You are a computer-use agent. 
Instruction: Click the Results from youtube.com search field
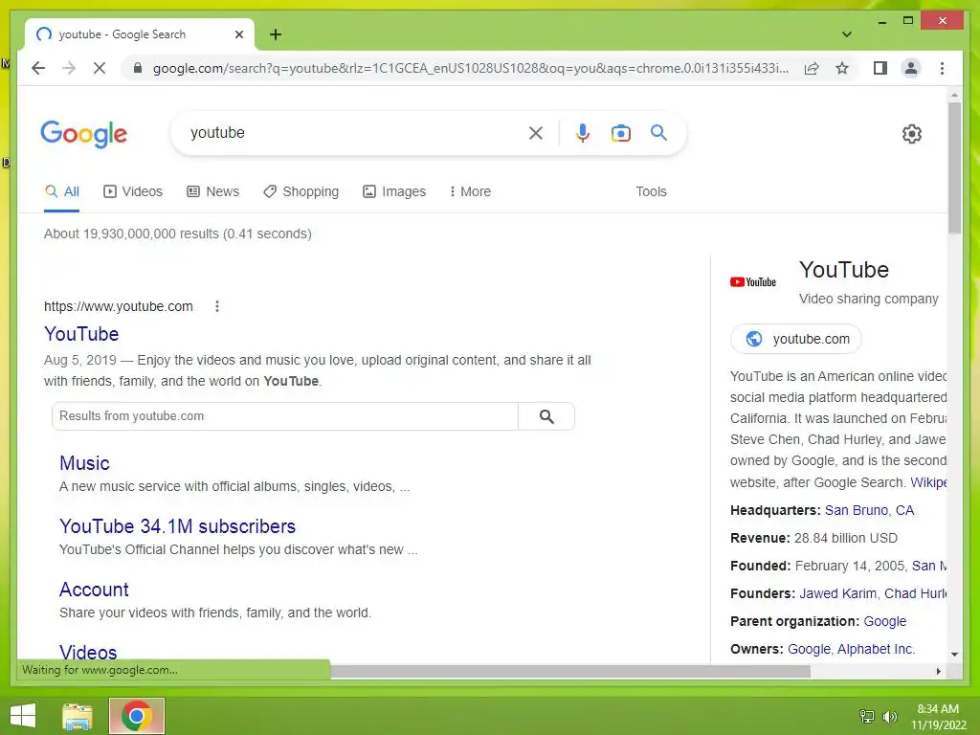(285, 416)
